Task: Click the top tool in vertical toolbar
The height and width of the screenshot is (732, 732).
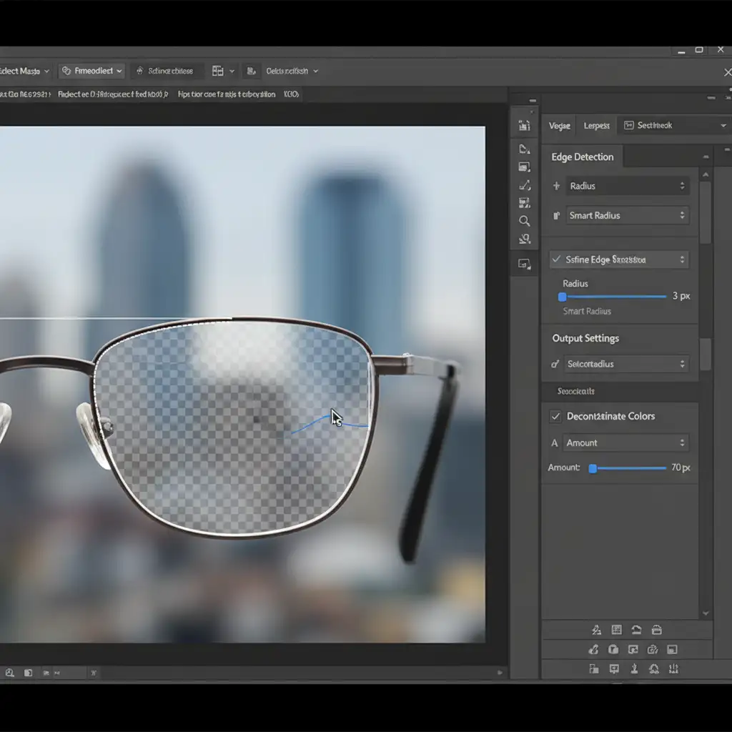Action: click(525, 125)
